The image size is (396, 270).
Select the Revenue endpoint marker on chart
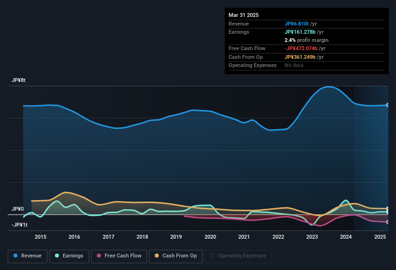388,105
